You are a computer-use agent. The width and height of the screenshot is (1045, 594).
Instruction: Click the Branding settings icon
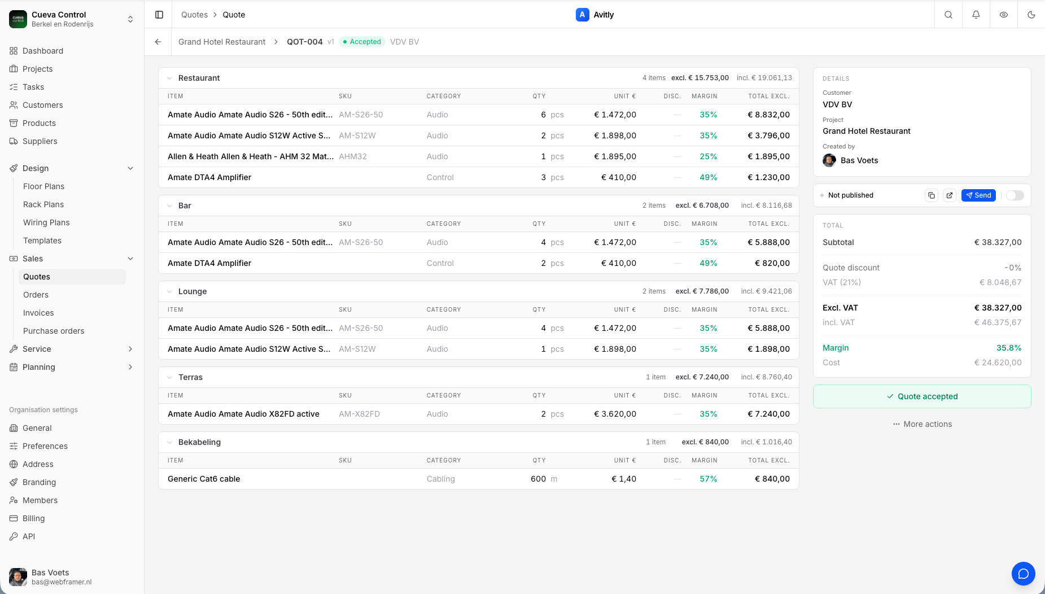(14, 482)
